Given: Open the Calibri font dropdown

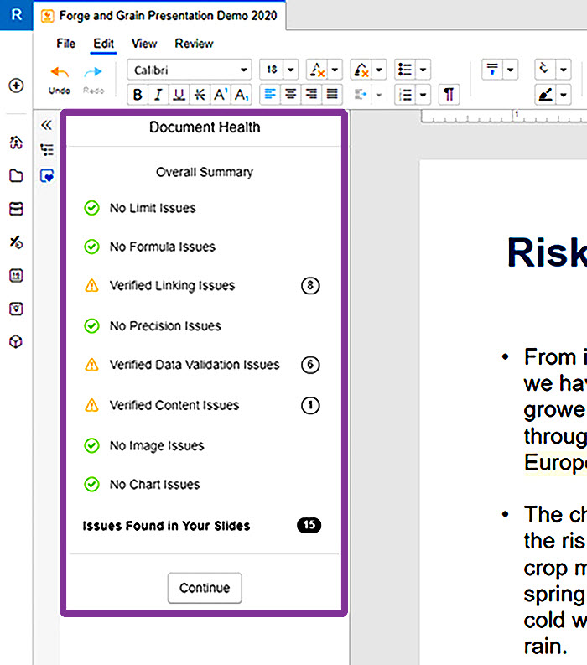Looking at the screenshot, I should [190, 70].
